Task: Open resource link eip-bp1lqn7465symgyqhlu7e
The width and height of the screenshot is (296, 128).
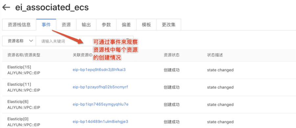Action: tap(100, 104)
